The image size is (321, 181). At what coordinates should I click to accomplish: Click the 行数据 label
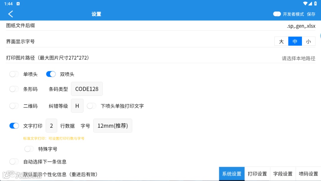click(67, 126)
